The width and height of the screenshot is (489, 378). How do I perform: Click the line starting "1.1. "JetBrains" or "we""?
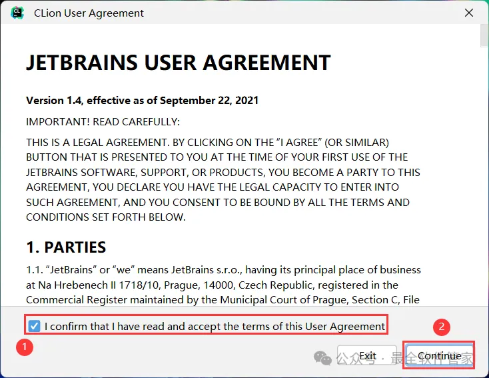click(x=223, y=270)
